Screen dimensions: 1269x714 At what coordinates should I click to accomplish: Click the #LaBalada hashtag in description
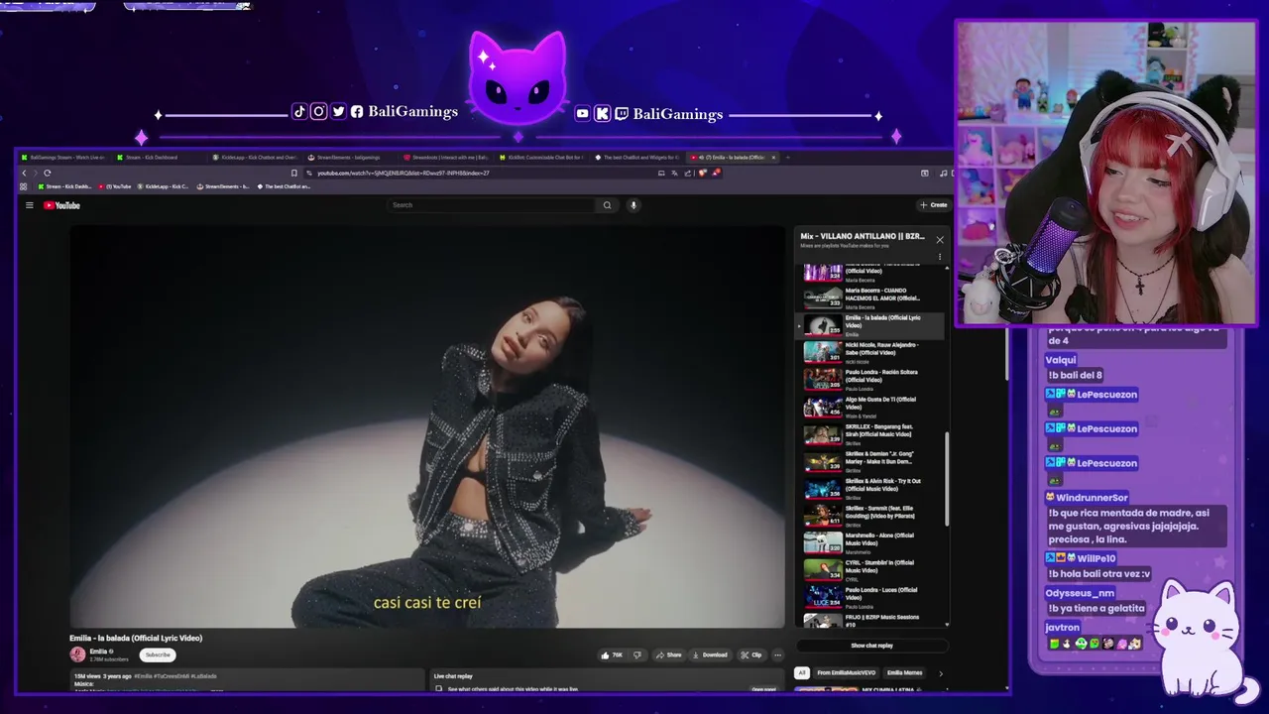205,675
